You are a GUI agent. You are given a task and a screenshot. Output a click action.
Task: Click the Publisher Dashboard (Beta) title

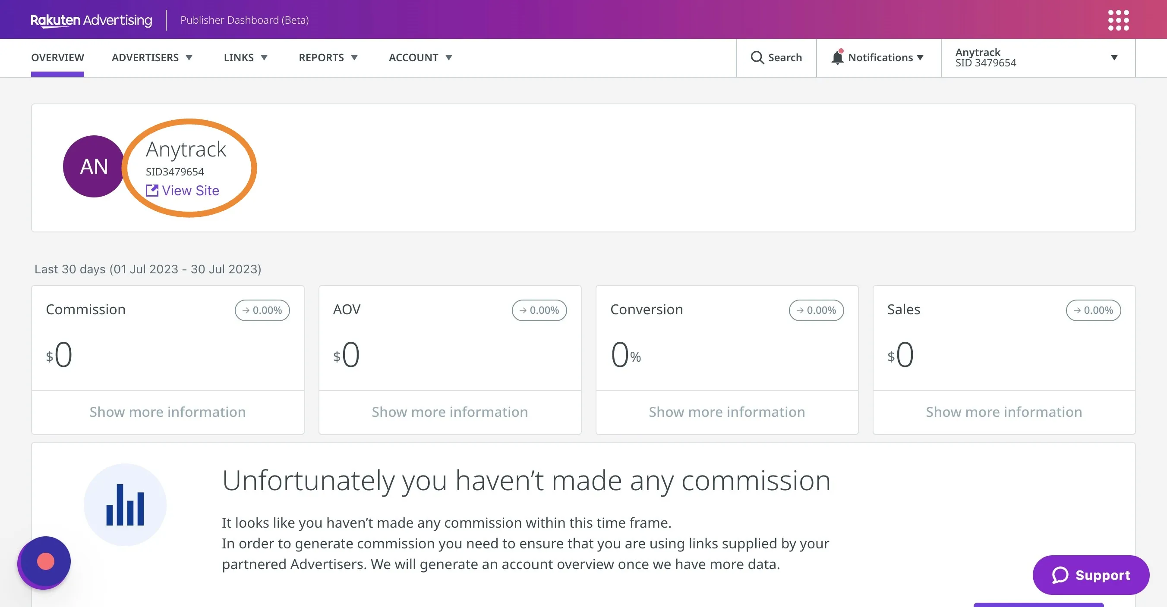tap(245, 20)
